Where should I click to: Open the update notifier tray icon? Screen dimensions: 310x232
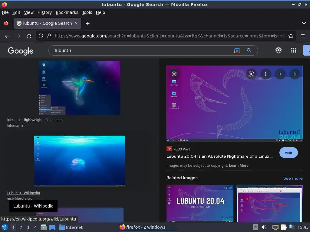pyautogui.click(x=291, y=227)
